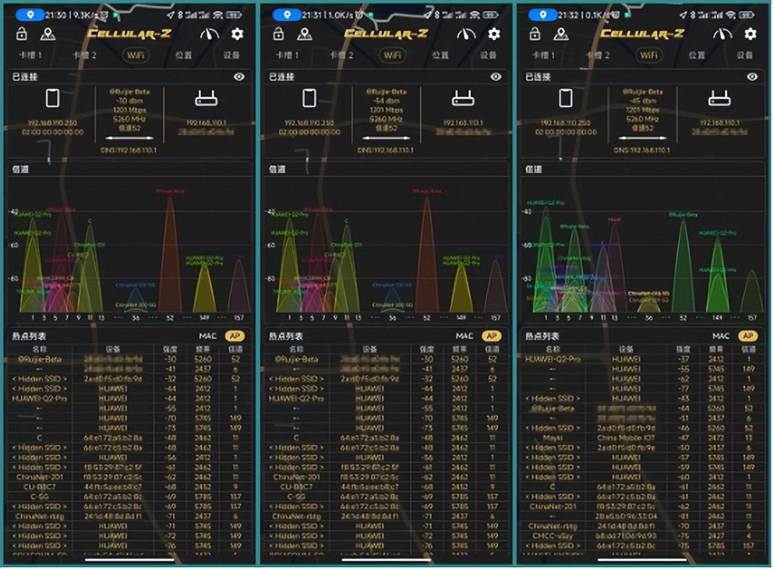The image size is (773, 569).
Task: Switch on the AP pill in the 21:30 hotspot list
Action: click(234, 336)
